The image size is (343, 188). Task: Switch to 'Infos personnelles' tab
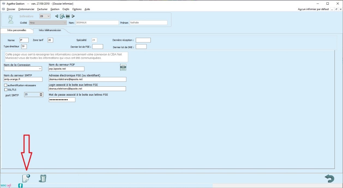(17, 30)
